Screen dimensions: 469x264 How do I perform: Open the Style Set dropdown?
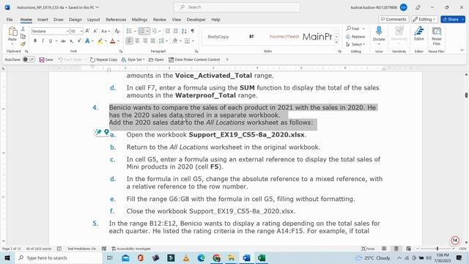pyautogui.click(x=133, y=59)
